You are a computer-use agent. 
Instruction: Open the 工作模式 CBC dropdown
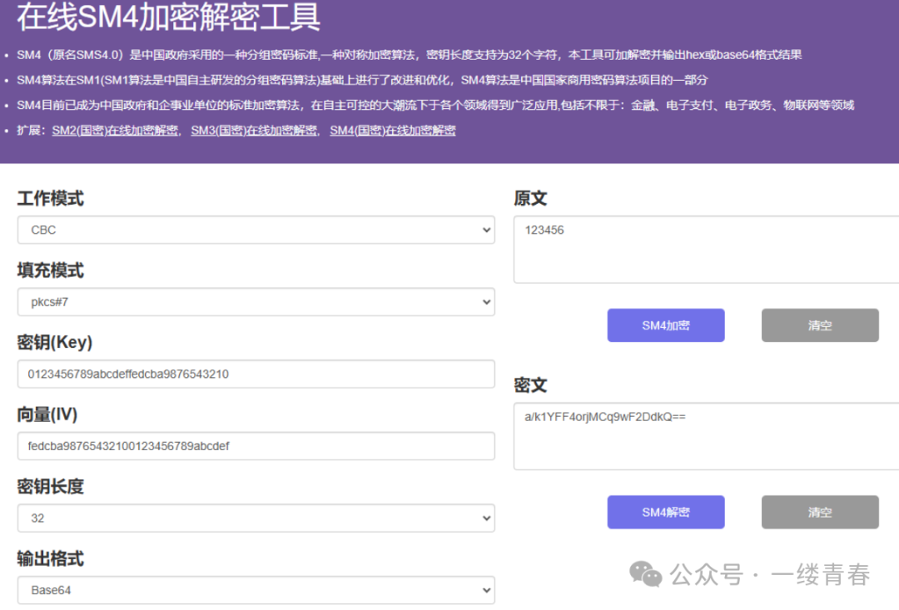coord(256,230)
